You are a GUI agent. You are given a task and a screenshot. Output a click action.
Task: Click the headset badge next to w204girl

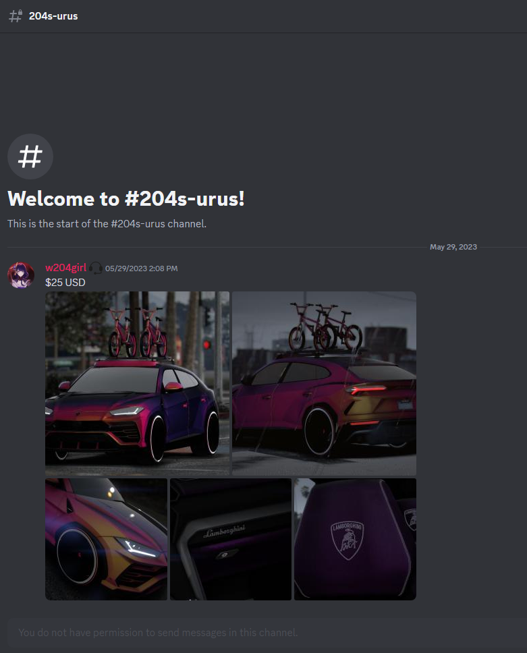click(95, 268)
